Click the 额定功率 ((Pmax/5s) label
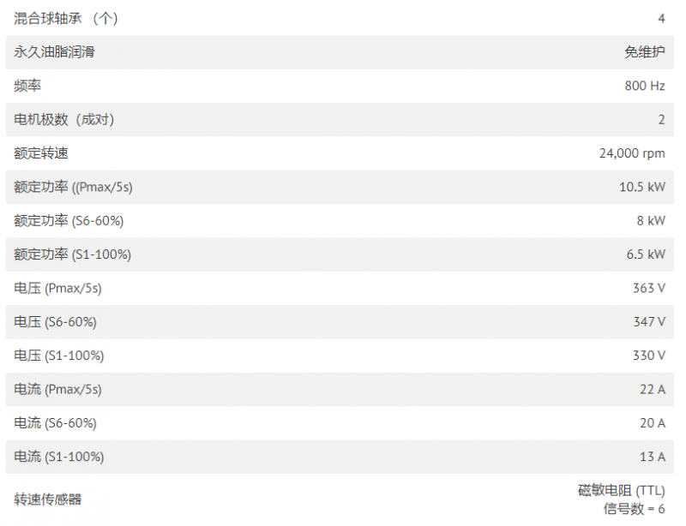 [x=73, y=187]
